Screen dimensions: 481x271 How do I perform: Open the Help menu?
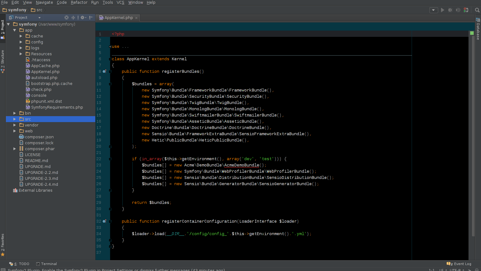[x=151, y=2]
